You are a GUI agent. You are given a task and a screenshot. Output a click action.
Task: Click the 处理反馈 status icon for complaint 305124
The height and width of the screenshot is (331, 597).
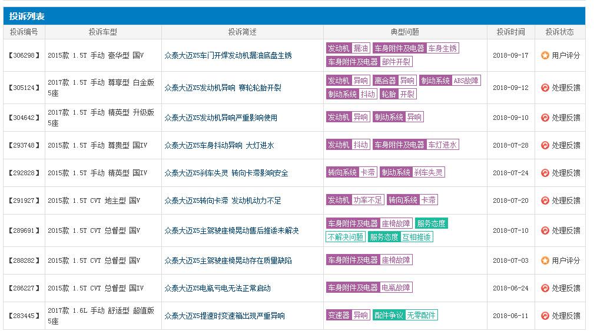click(545, 88)
